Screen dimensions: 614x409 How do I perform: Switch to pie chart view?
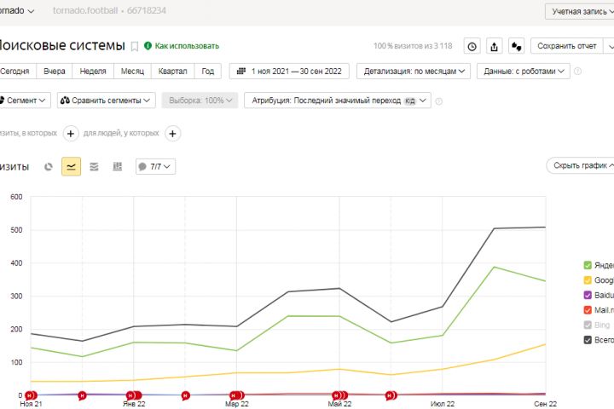(48, 167)
